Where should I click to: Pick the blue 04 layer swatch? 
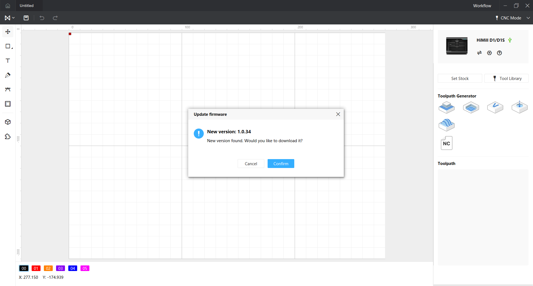point(73,268)
